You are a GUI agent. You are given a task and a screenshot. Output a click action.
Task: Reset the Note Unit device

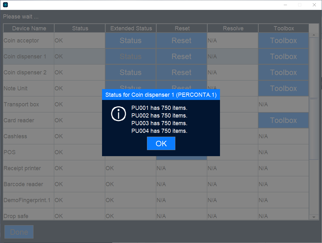pyautogui.click(x=181, y=88)
